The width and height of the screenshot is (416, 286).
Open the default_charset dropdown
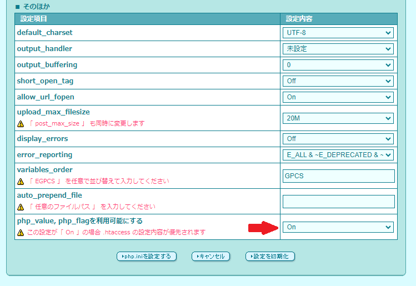click(338, 33)
